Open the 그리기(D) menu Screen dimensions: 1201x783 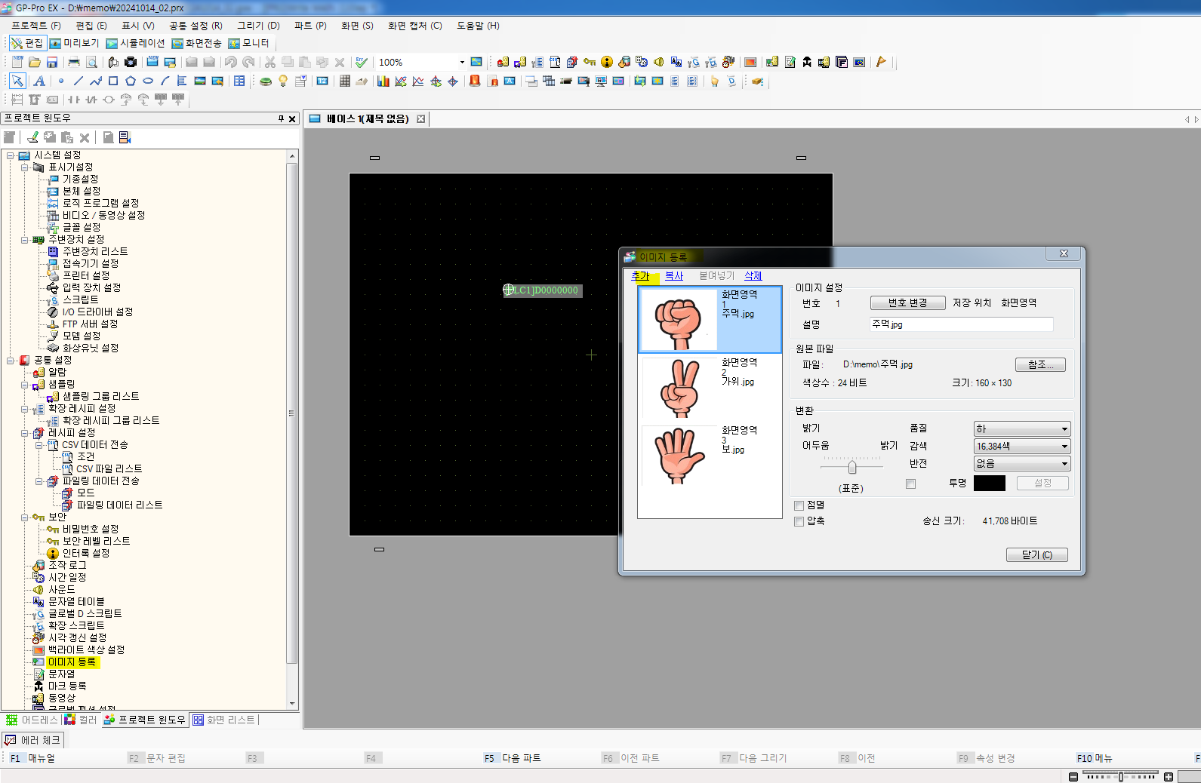(x=258, y=26)
